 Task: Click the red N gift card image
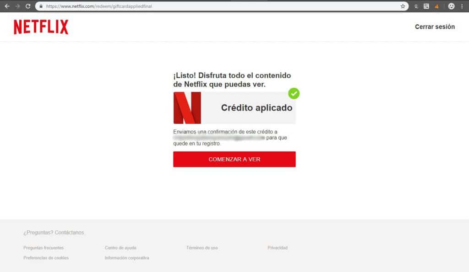tap(187, 108)
